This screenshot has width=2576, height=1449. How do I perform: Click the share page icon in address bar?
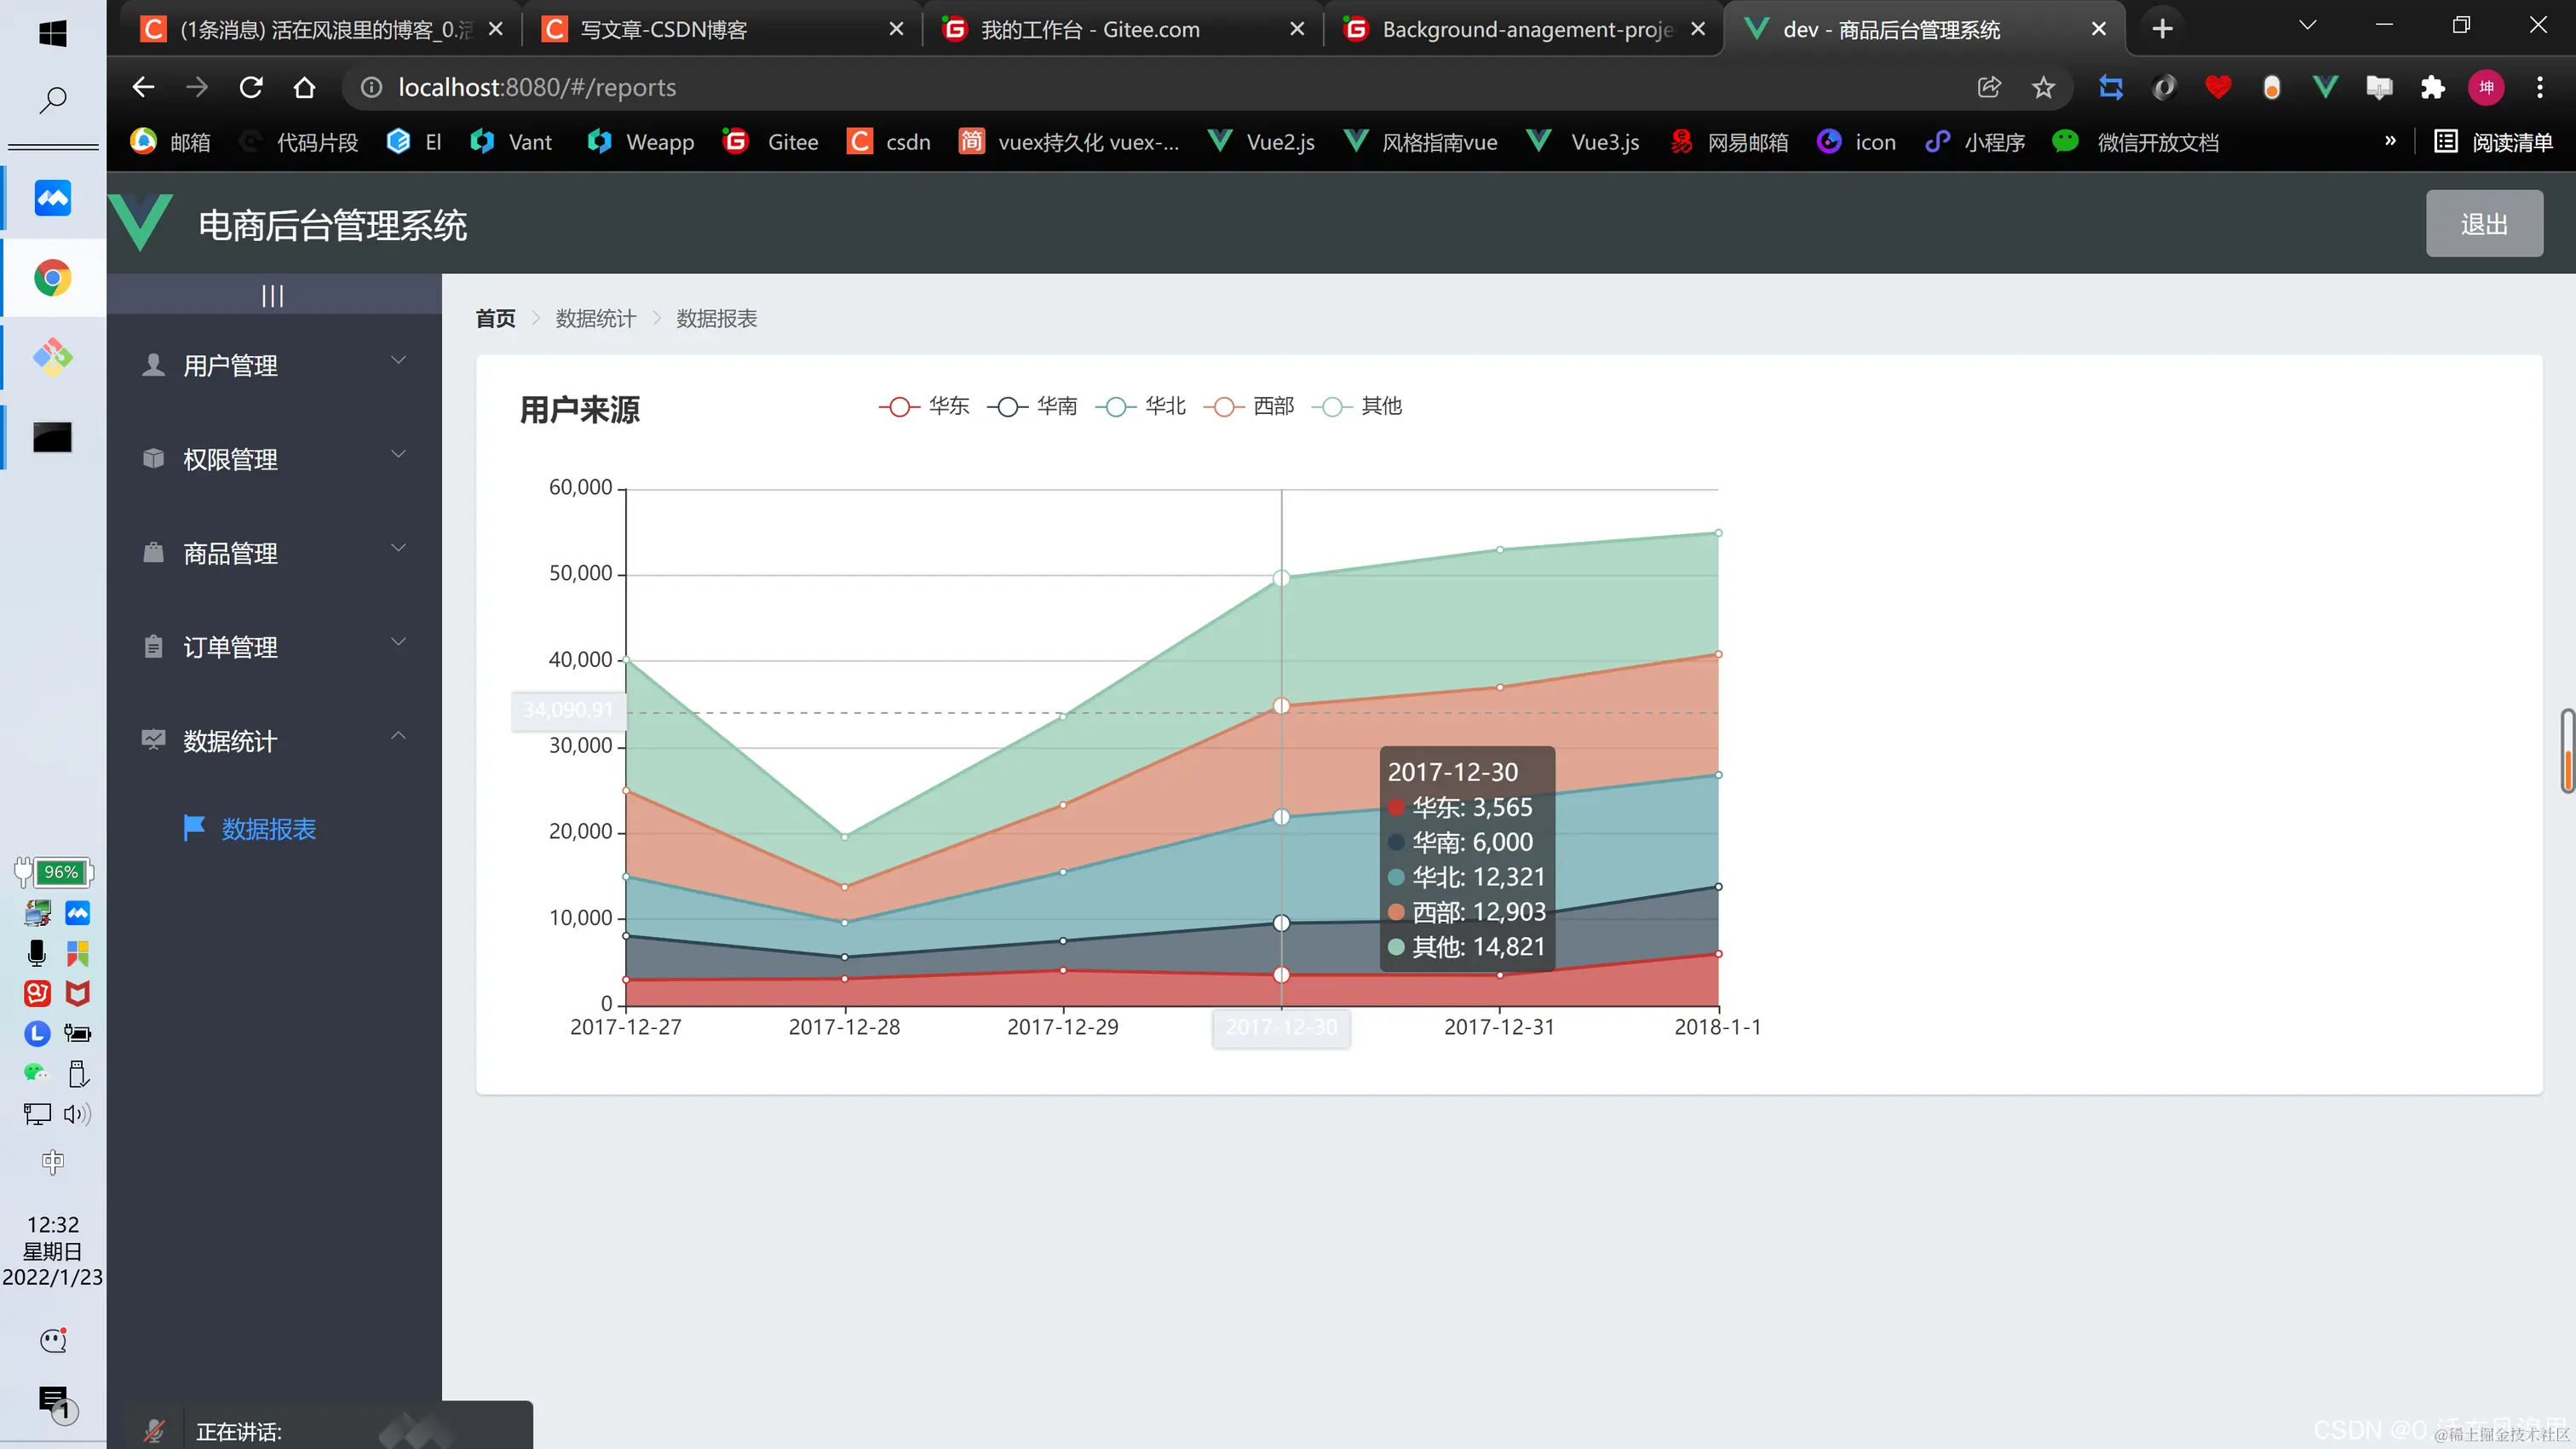click(x=1989, y=88)
